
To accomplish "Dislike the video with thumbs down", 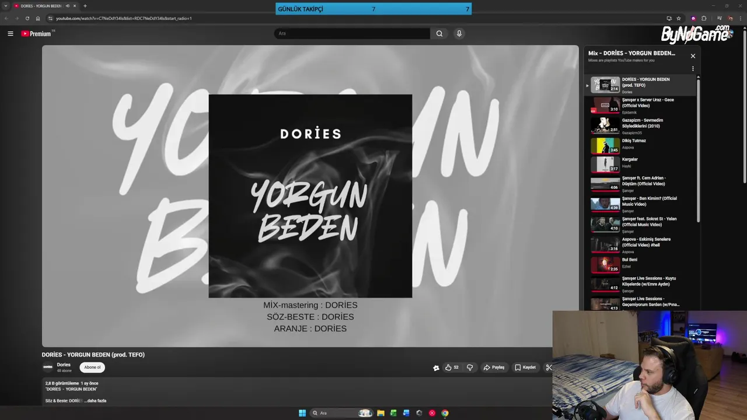I will pyautogui.click(x=470, y=367).
